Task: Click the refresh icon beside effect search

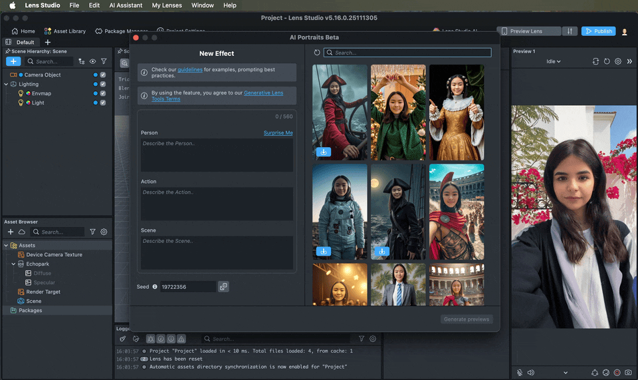Action: click(317, 53)
